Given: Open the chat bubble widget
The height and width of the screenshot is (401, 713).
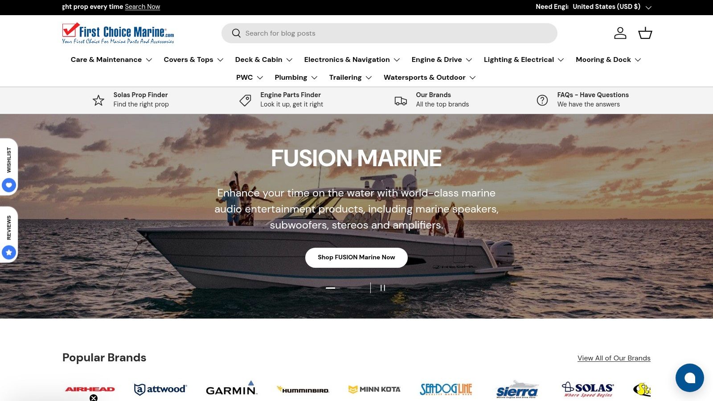Looking at the screenshot, I should [x=689, y=378].
